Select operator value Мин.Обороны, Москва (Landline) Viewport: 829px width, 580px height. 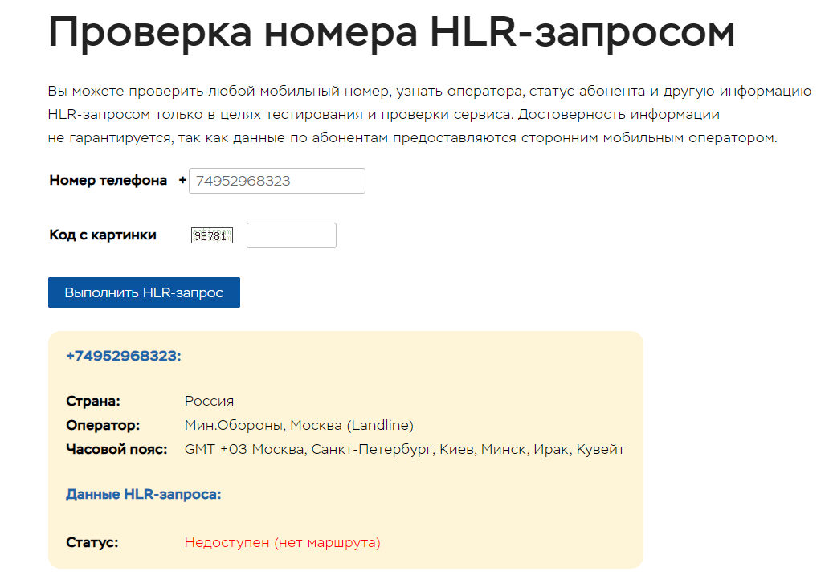click(x=299, y=425)
